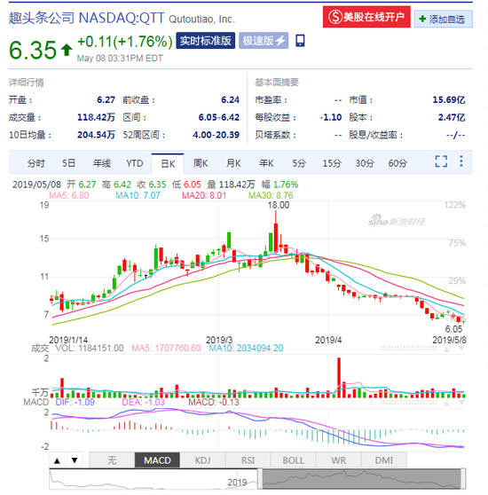Click the current price 6.35
The height and width of the screenshot is (495, 488).
click(x=33, y=50)
